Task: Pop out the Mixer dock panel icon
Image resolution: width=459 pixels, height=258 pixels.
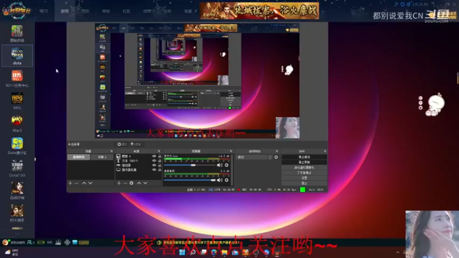Action: point(231,151)
